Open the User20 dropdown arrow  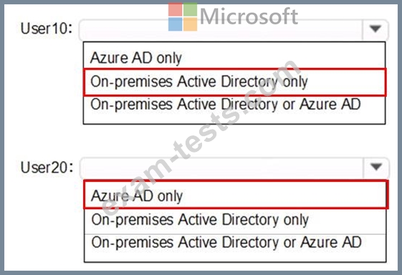(376, 167)
